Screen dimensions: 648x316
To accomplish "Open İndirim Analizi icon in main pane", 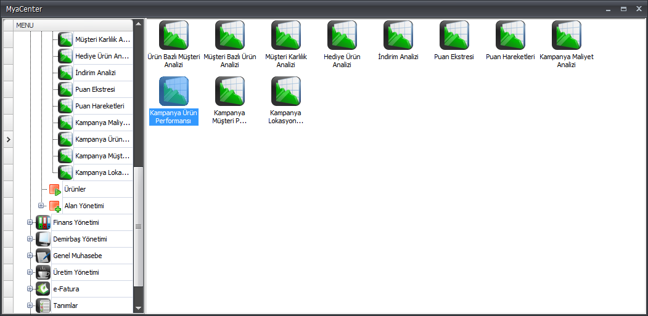I will pyautogui.click(x=398, y=35).
